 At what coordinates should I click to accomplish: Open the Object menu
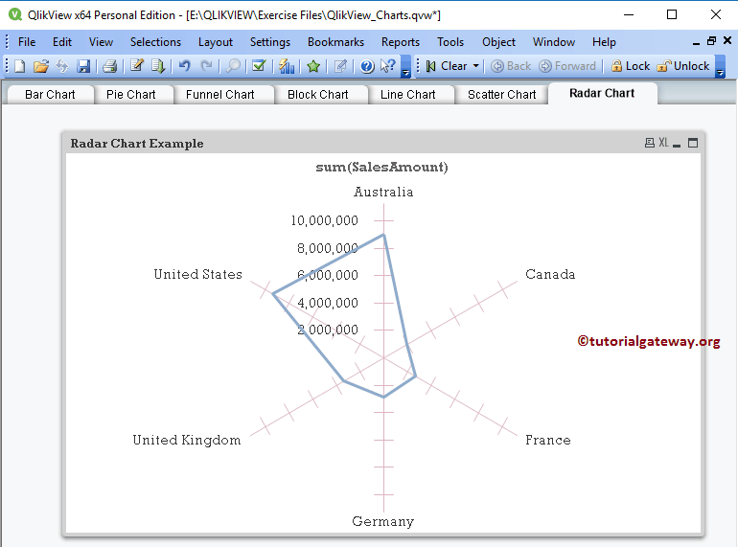(498, 42)
